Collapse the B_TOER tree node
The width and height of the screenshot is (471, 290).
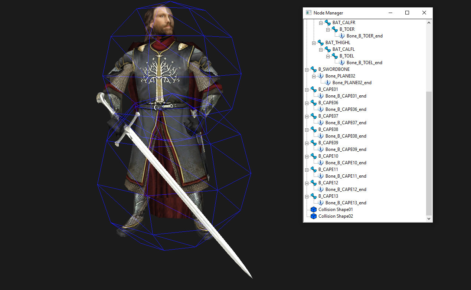pos(328,29)
